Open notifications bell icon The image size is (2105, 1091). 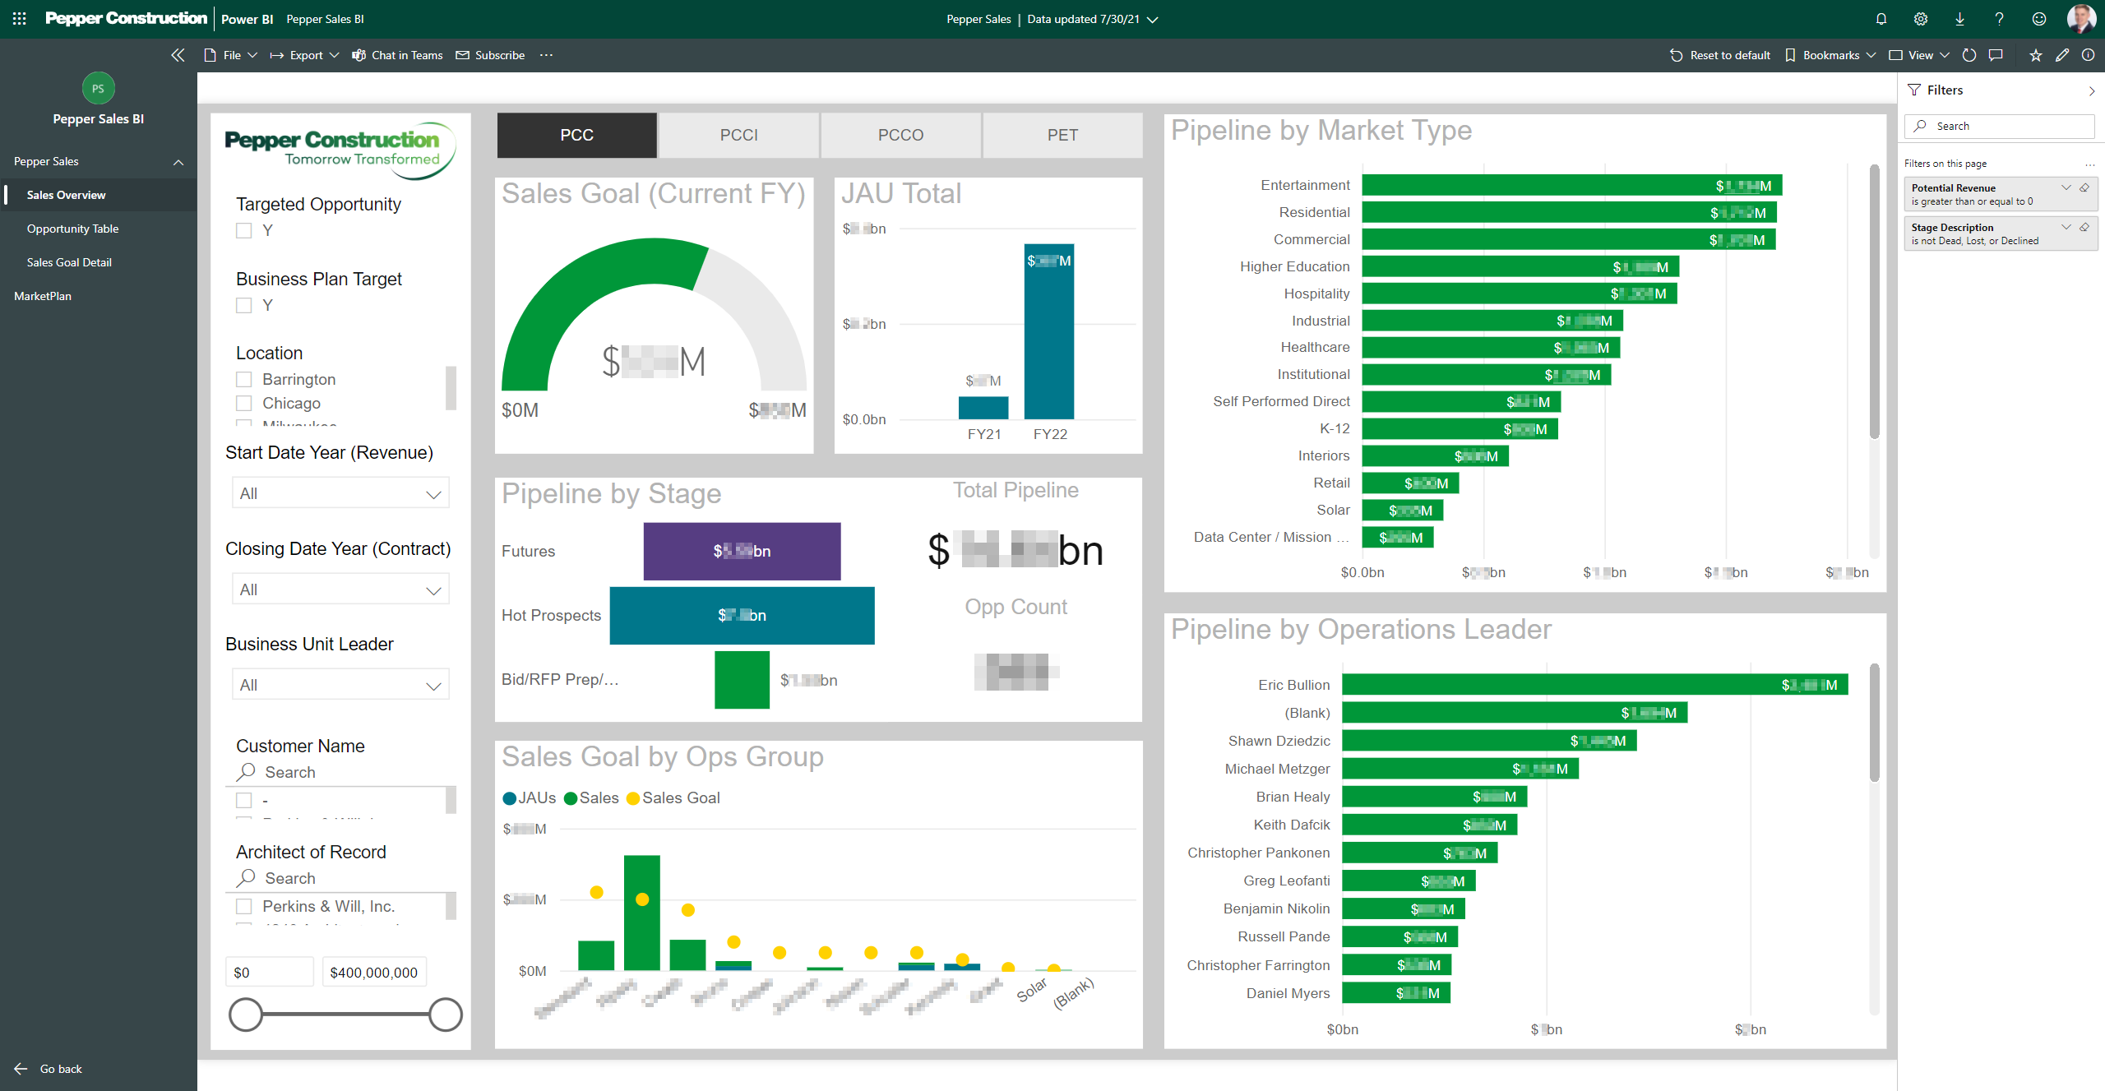pyautogui.click(x=1881, y=19)
